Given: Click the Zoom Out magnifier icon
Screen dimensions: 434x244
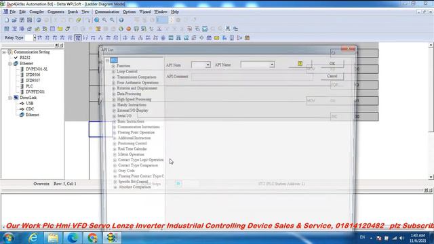Looking at the screenshot, I should click(112, 20).
